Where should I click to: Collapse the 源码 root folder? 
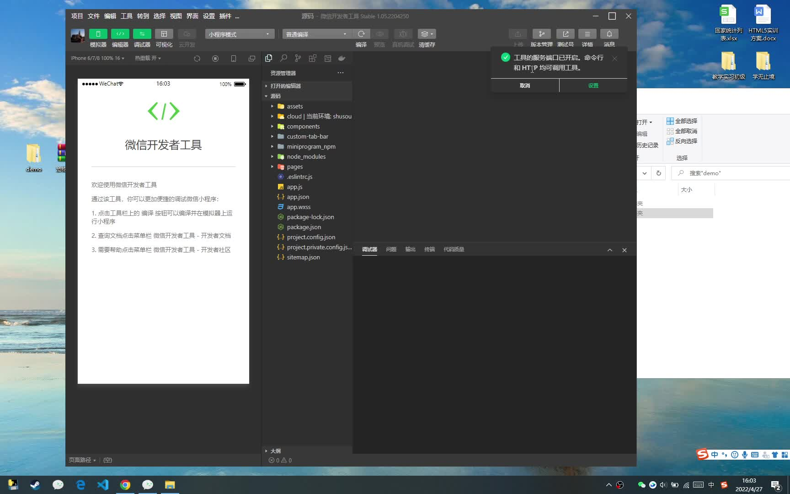pos(307,96)
